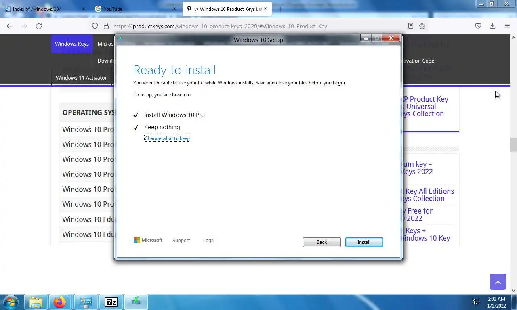Viewport: 517px width, 310px height.
Task: Open the Firefox hamburger menu
Action: coord(507,26)
